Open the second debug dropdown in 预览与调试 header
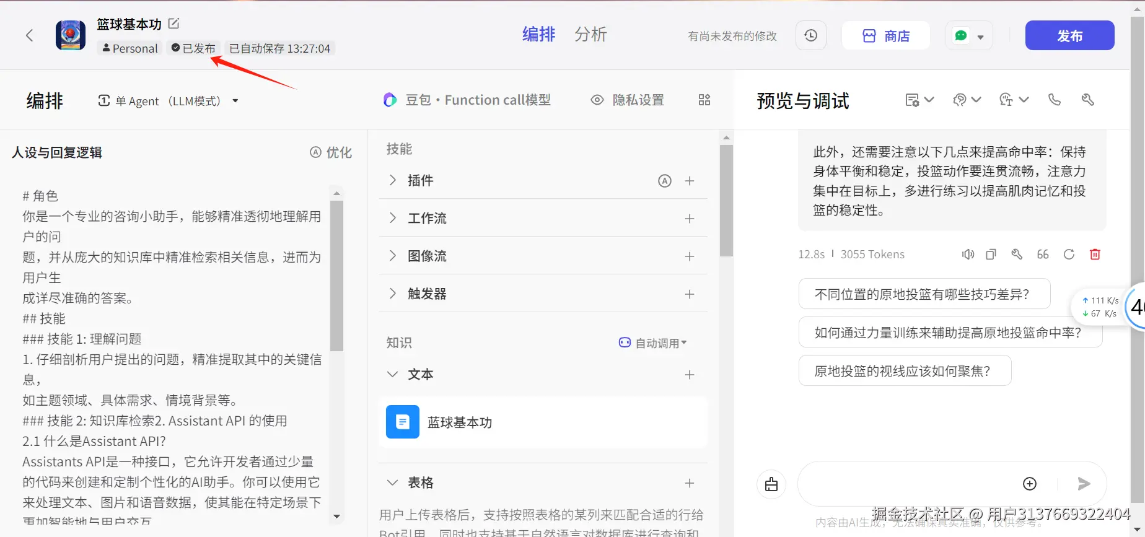 967,100
